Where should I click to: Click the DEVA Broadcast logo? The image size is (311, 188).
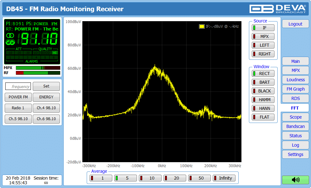(x=278, y=9)
